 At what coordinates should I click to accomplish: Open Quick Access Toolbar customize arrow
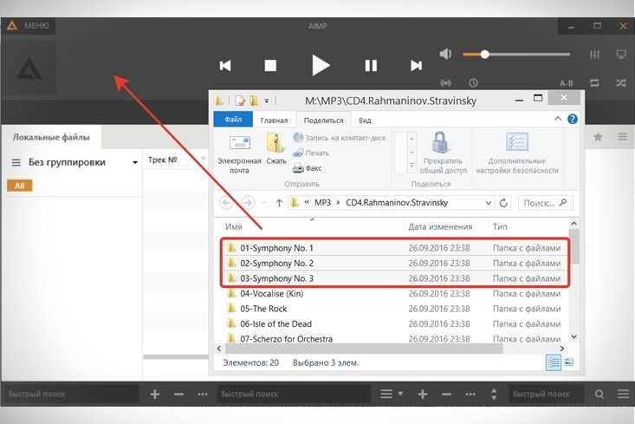pyautogui.click(x=267, y=101)
